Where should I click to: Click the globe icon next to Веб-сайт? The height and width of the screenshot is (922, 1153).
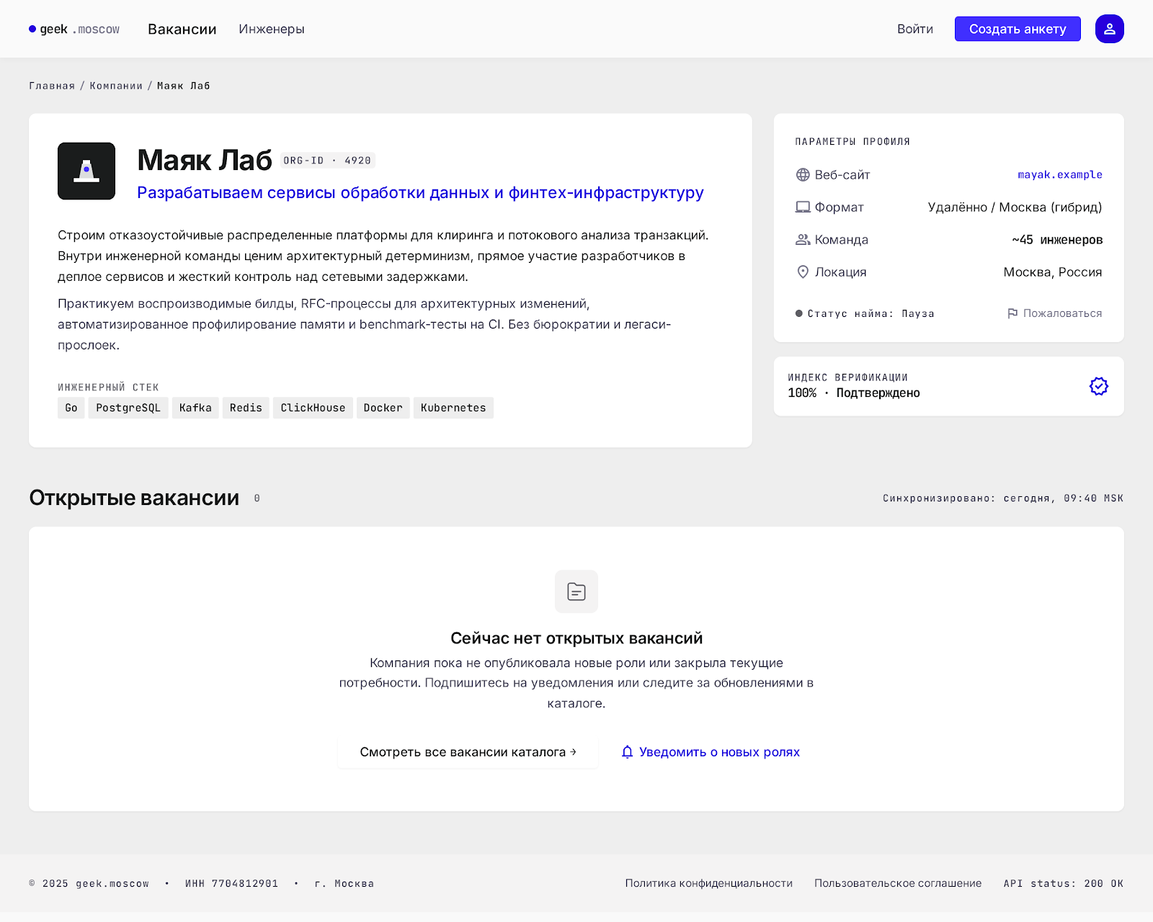pos(803,175)
